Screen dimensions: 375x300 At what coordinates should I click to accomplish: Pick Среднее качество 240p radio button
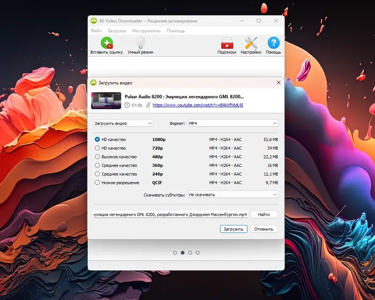point(97,174)
